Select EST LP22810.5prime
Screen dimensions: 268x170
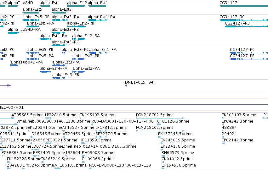tap(48, 118)
